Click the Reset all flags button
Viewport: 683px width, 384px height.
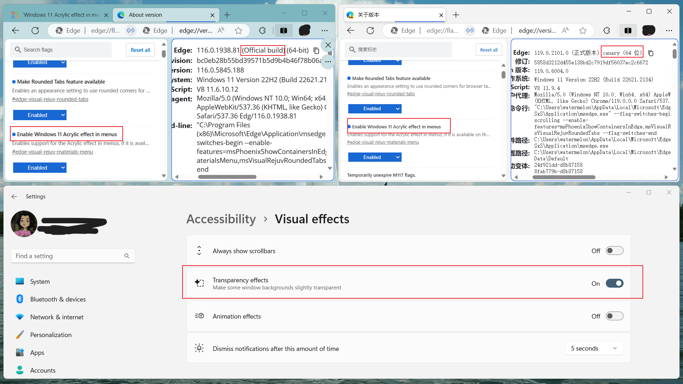point(140,50)
